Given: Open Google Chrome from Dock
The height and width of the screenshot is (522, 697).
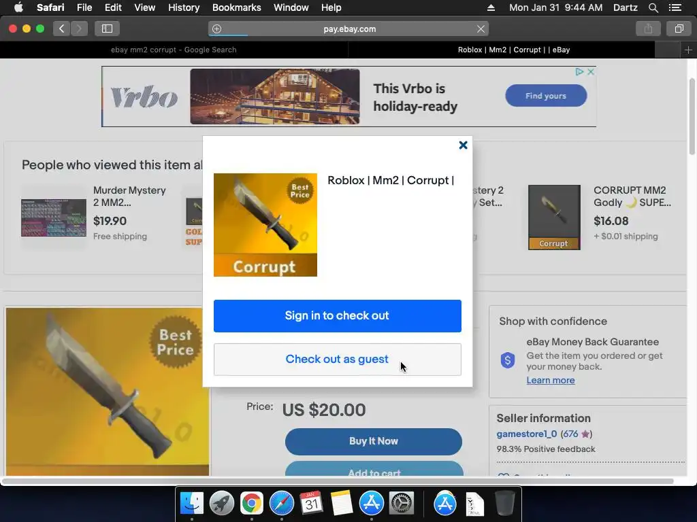Looking at the screenshot, I should click(252, 503).
